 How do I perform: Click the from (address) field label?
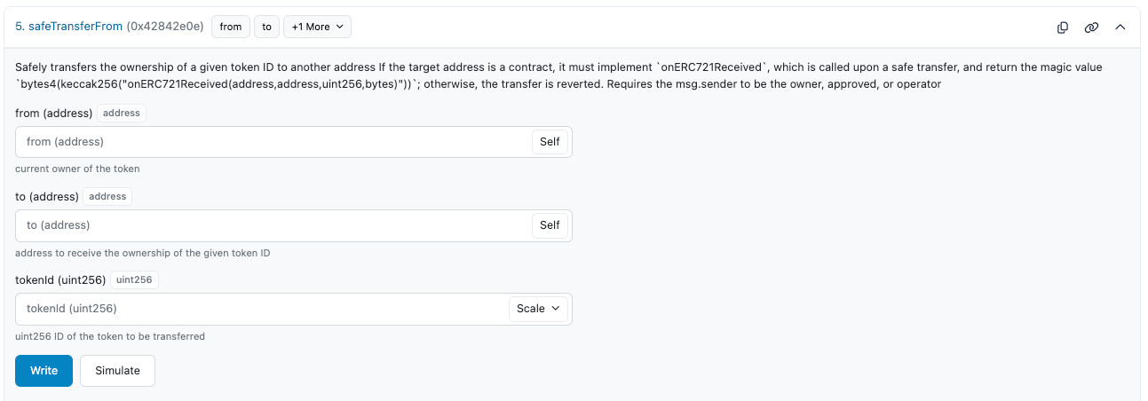[x=54, y=114]
